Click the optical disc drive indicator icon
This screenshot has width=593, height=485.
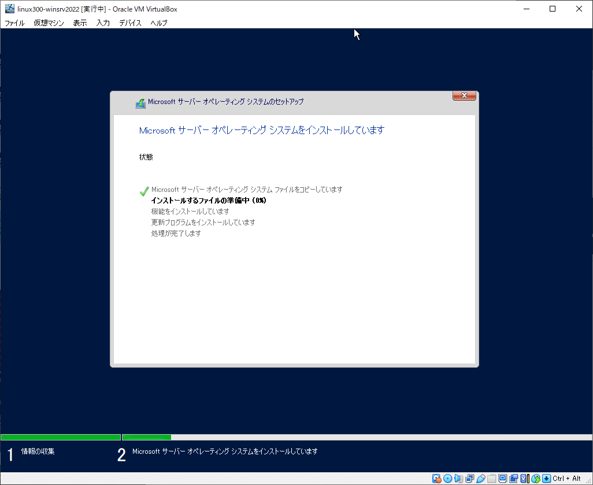click(x=448, y=479)
